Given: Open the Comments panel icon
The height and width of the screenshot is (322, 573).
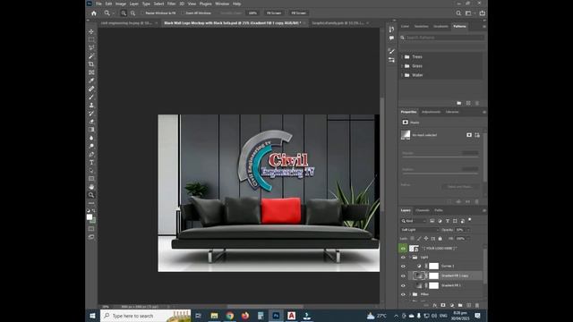Looking at the screenshot, I should (391, 38).
